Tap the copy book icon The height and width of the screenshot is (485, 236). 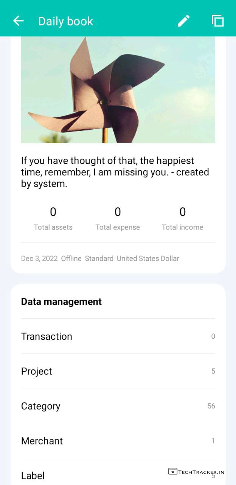(217, 21)
